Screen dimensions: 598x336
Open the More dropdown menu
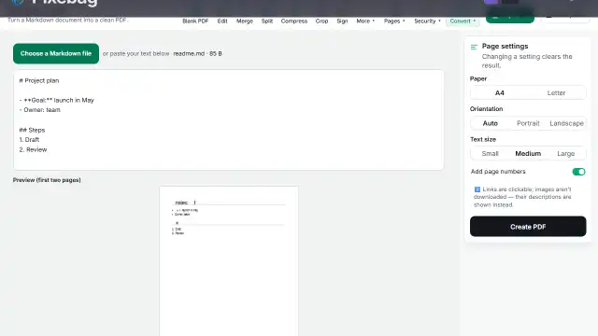[x=365, y=21]
